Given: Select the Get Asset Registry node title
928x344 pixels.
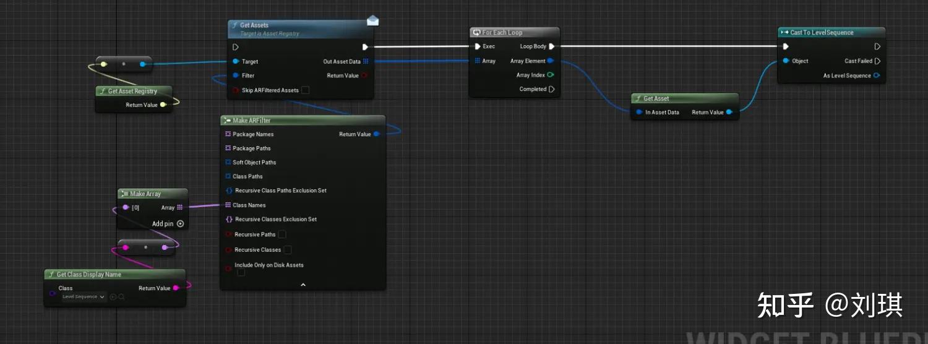Looking at the screenshot, I should click(x=132, y=91).
